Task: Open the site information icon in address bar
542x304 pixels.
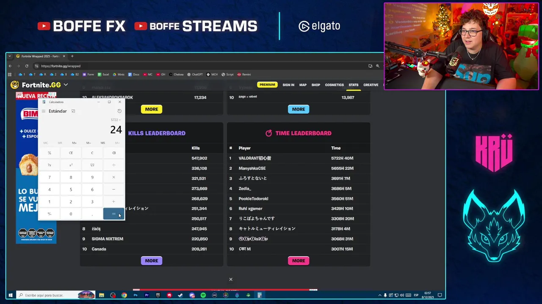Action: point(37,66)
